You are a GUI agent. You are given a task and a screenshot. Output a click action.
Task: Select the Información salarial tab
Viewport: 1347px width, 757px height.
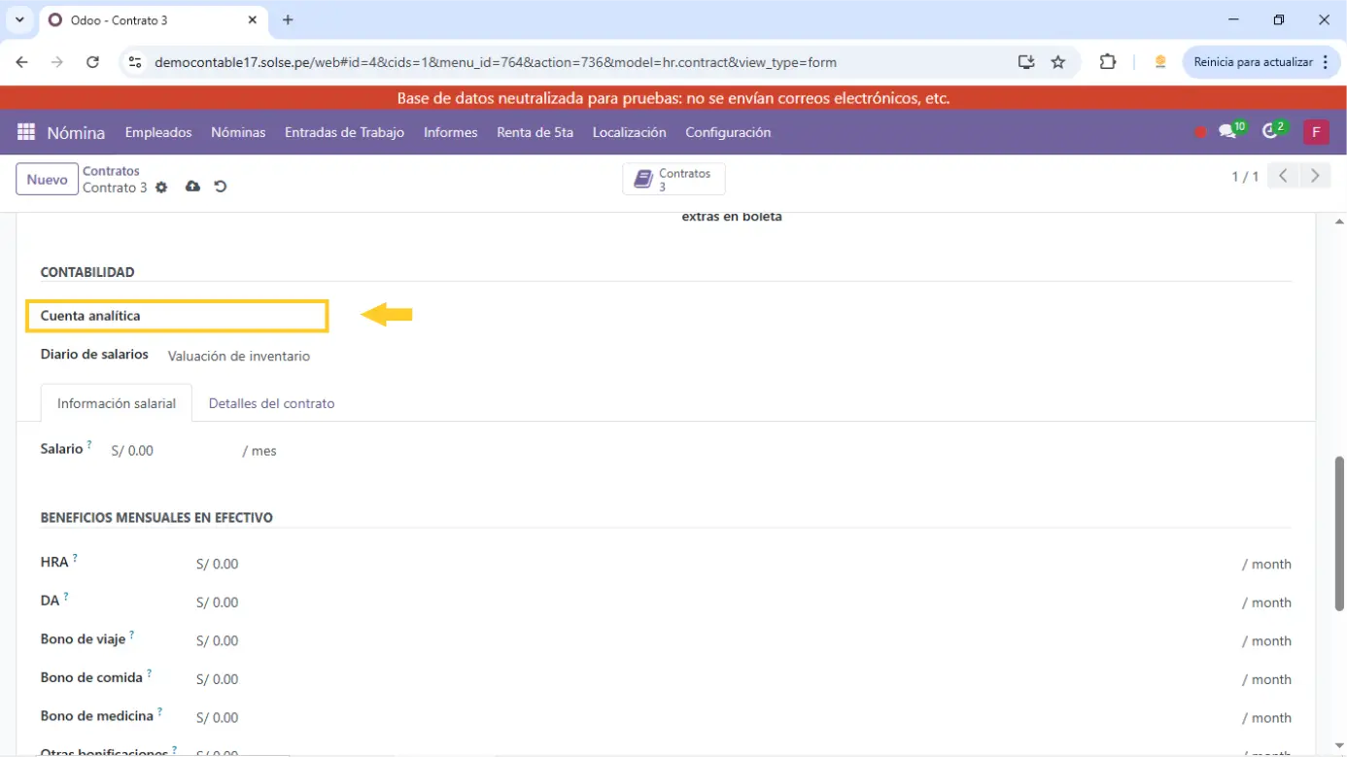pos(117,403)
